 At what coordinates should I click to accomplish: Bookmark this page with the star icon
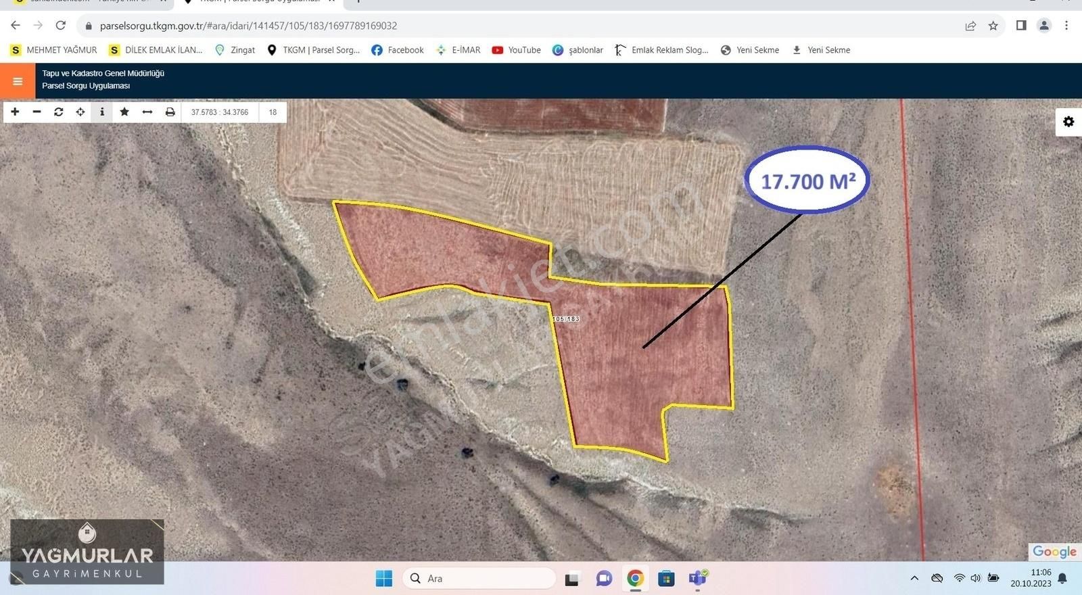pos(993,26)
